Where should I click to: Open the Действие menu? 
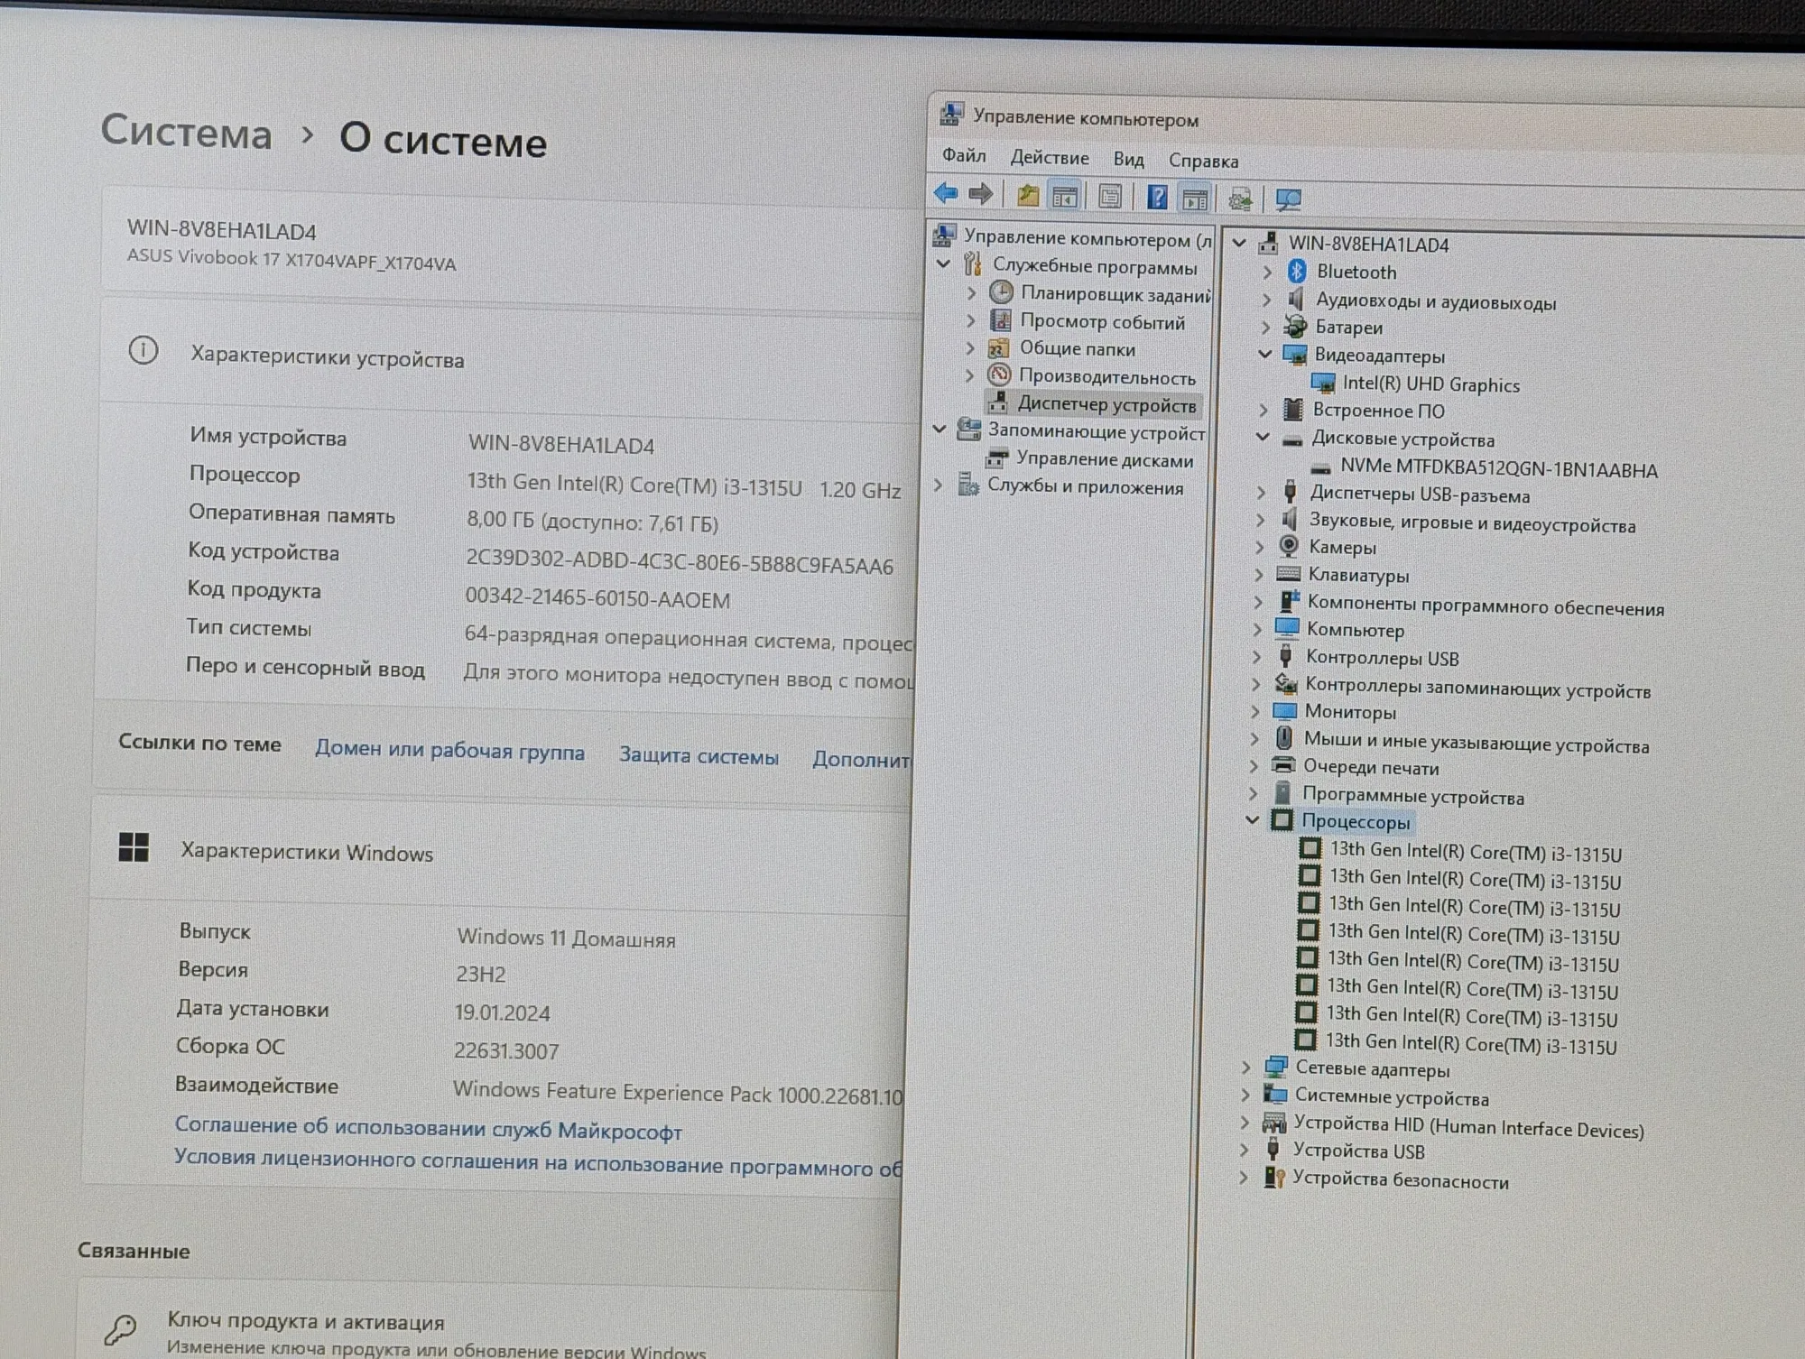[x=1050, y=158]
